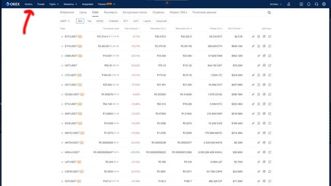Image resolution: width=331 pixels, height=186 pixels.
Task: Switch to the Избранное tab
Action: coord(67,12)
